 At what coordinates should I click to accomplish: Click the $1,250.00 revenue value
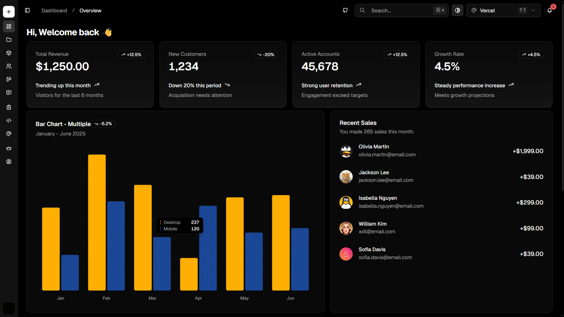[62, 66]
